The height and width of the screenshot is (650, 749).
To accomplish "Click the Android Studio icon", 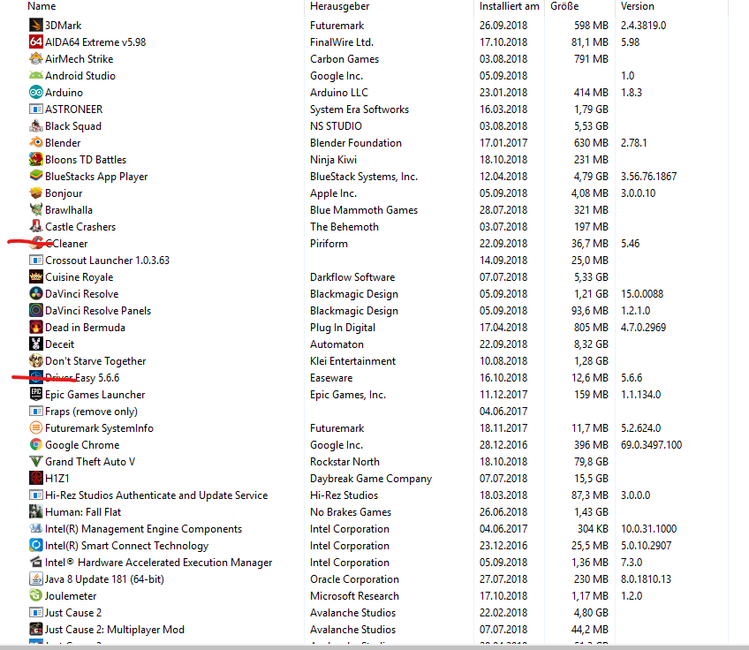I will click(36, 75).
